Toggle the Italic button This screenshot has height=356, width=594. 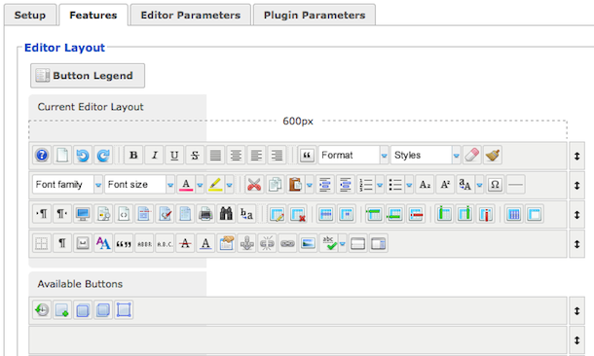point(154,155)
